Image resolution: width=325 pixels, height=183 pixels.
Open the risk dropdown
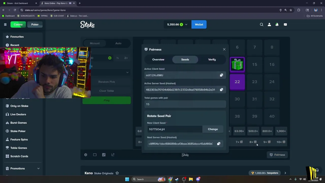pyautogui.click(x=111, y=72)
